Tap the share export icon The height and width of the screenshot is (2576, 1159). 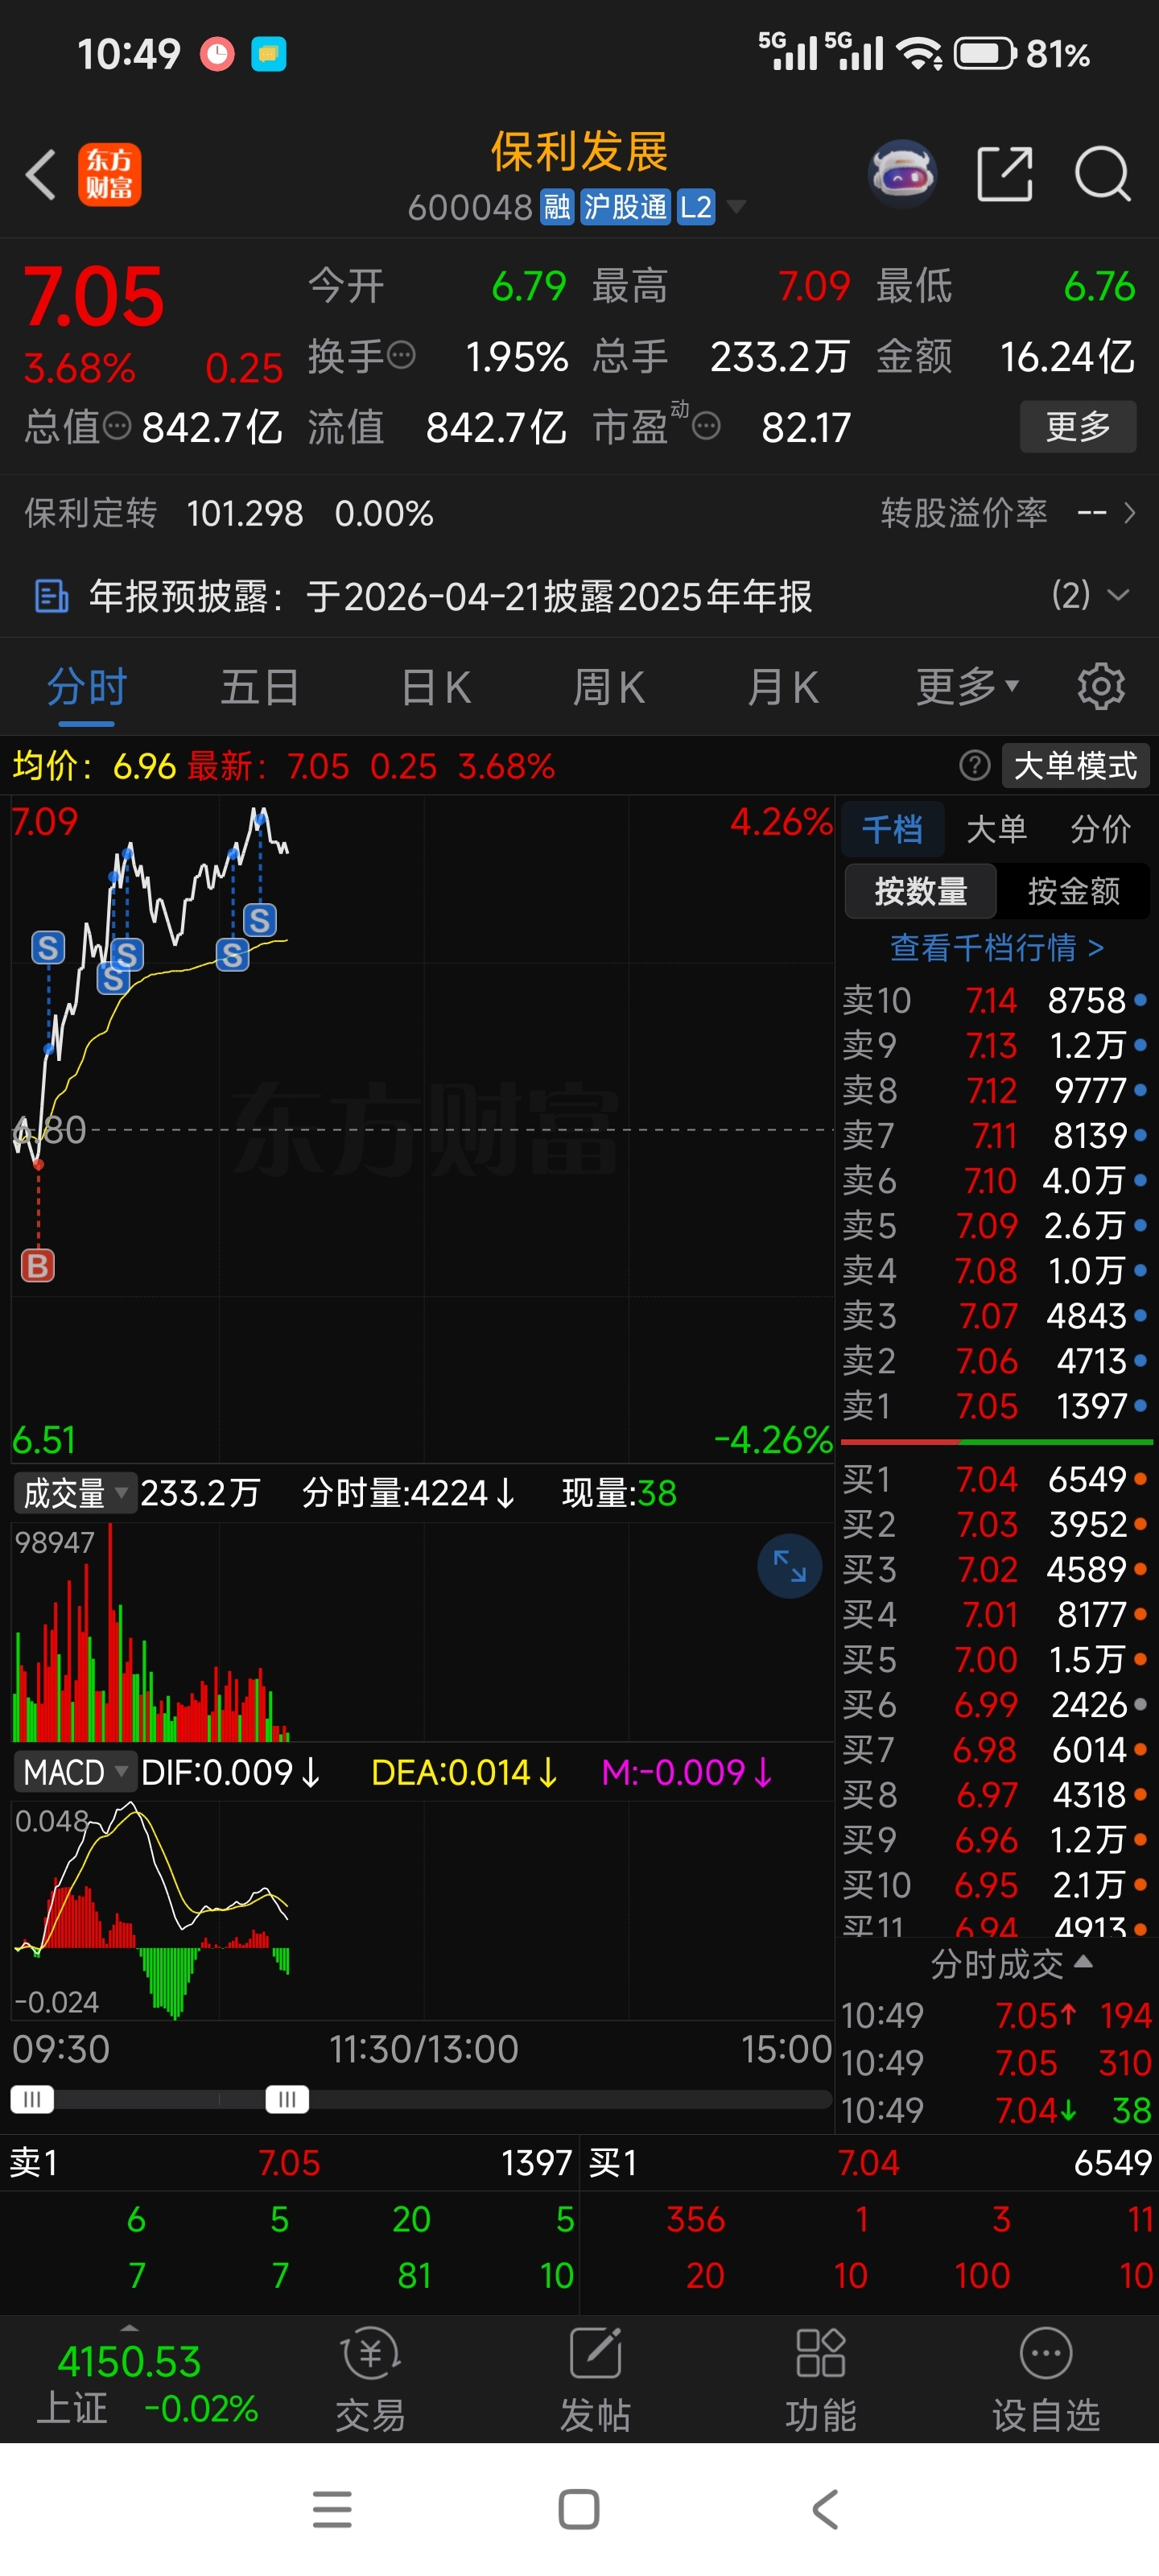click(1004, 175)
